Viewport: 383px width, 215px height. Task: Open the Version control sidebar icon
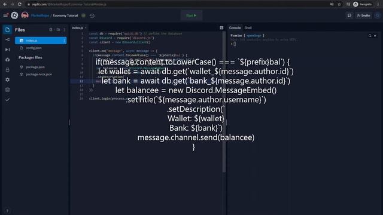point(7,40)
